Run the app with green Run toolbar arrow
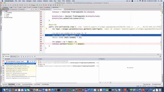164x92 pixels. (x=37, y=5)
